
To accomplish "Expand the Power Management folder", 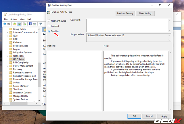I will click(x=7, y=66).
